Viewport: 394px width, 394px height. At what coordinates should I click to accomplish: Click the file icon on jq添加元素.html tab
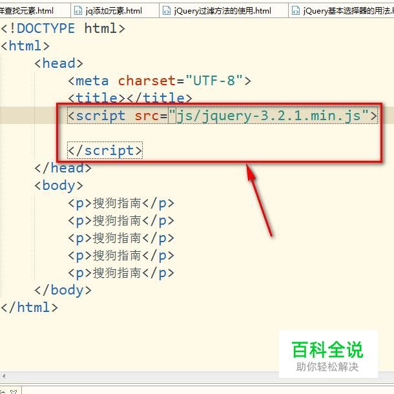[x=78, y=11]
